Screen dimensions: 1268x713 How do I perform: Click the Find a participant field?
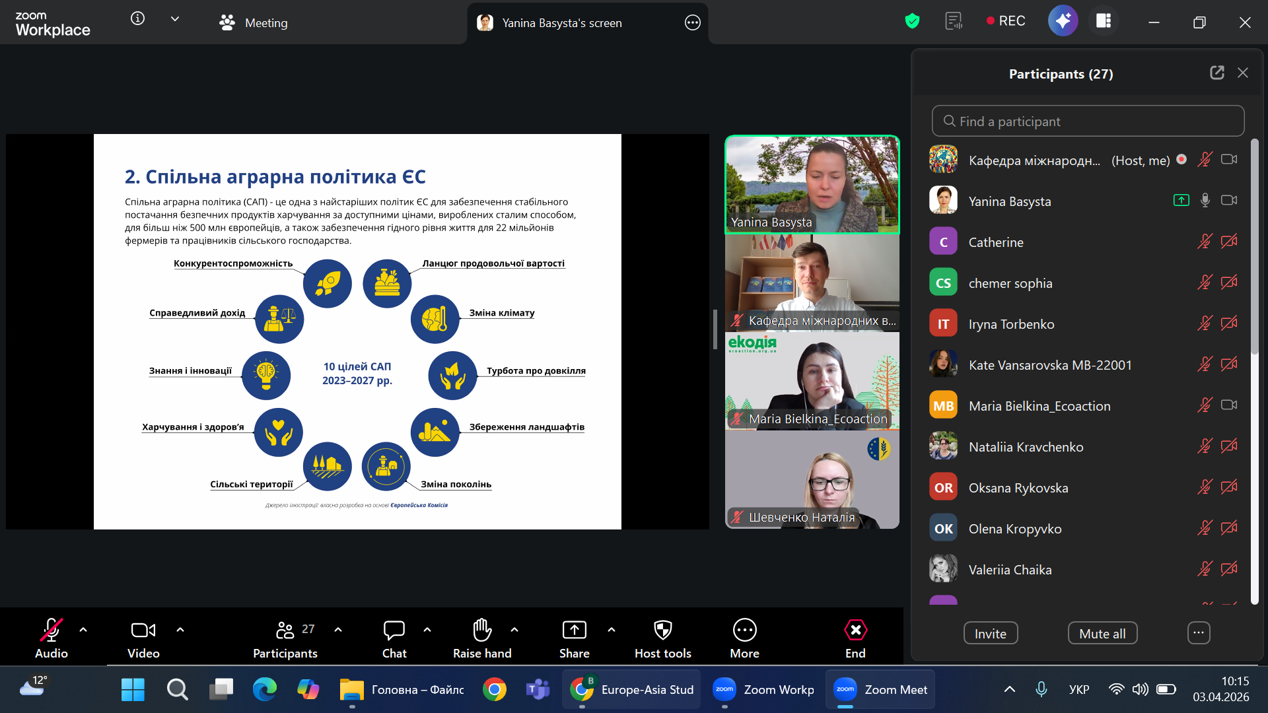pos(1088,121)
